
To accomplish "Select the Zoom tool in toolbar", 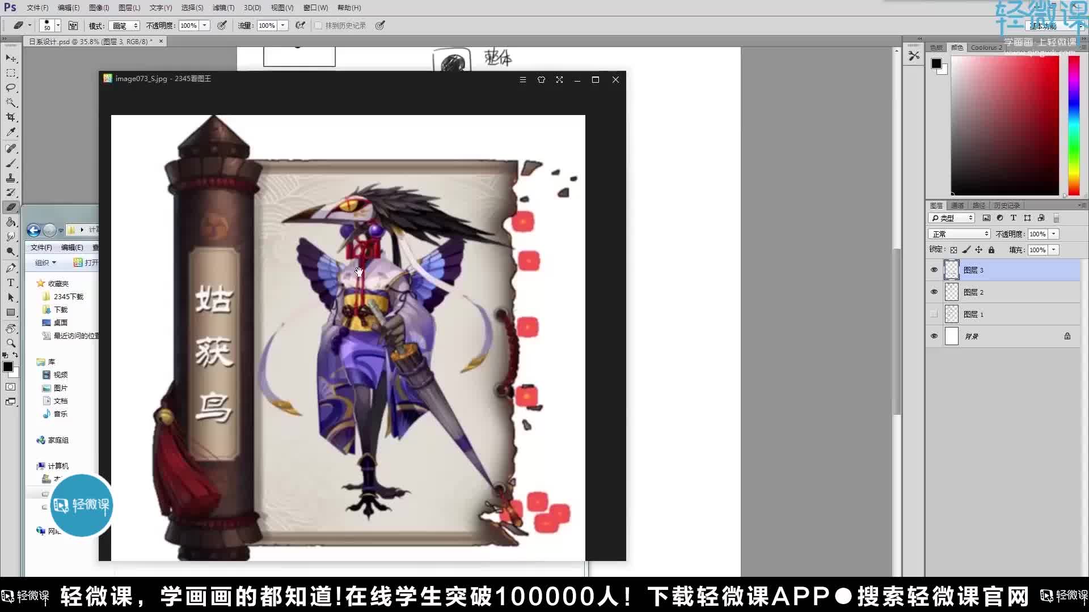I will (x=11, y=343).
